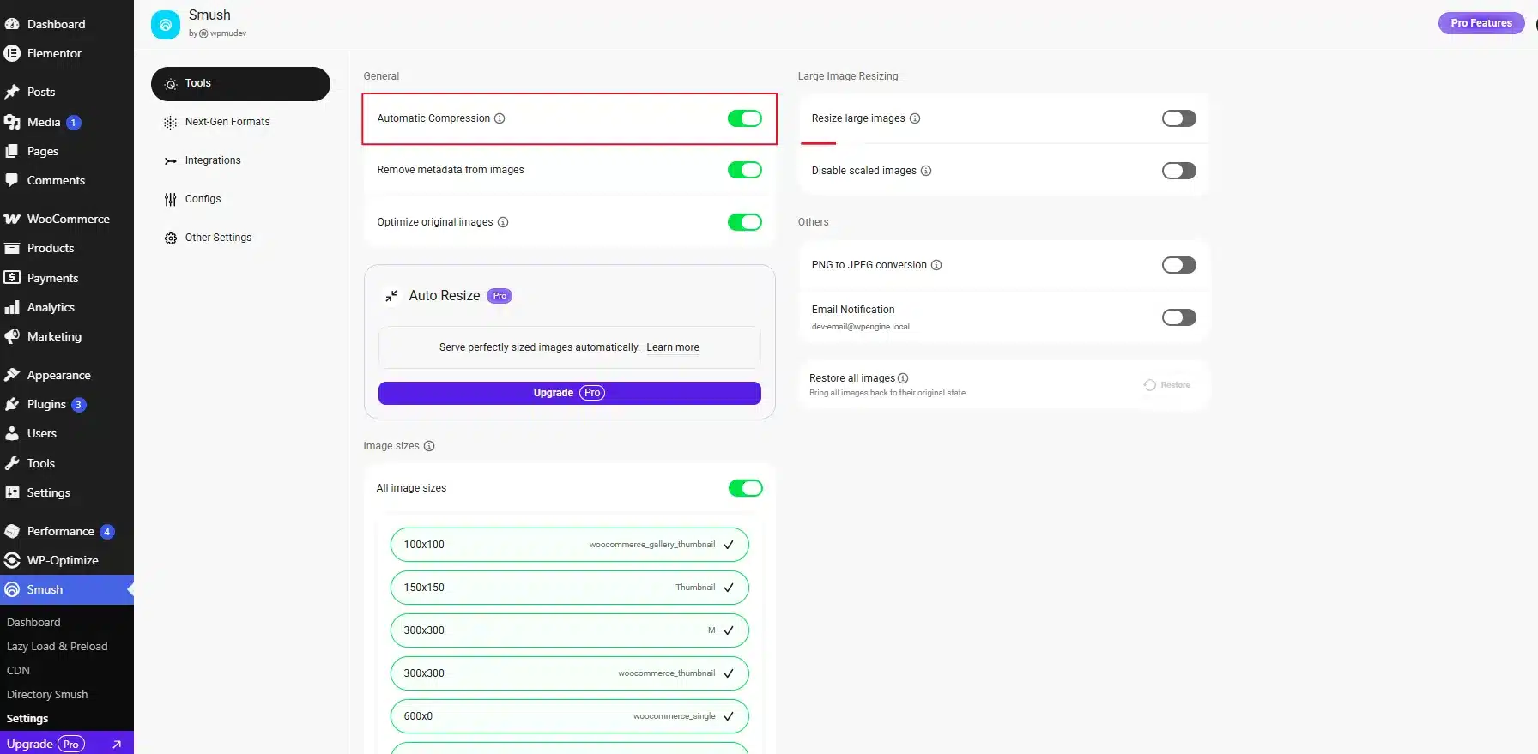The width and height of the screenshot is (1538, 754).
Task: Click the info icon beside Restore all images
Action: click(x=903, y=378)
